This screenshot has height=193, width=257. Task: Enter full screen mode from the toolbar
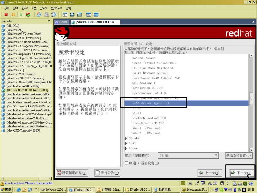click(72, 14)
